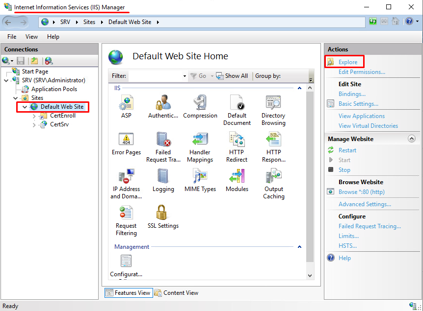Collapse the IIS group section

click(x=299, y=88)
